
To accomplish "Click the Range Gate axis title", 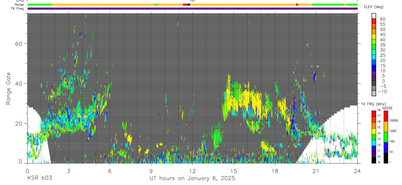I will click(x=9, y=88).
